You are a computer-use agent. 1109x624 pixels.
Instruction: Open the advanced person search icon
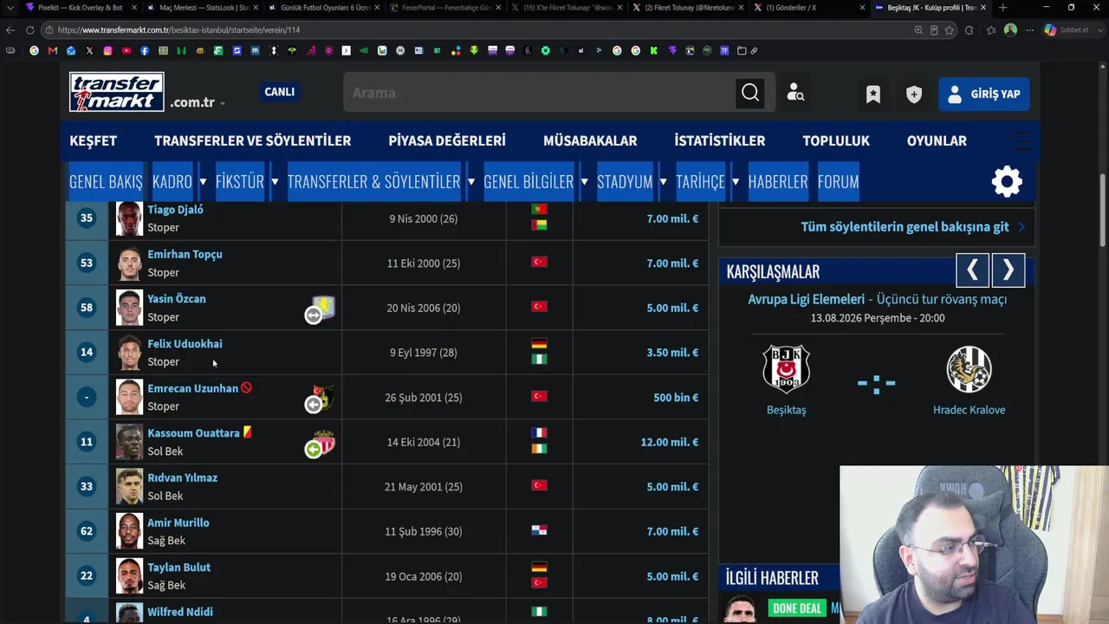(x=795, y=93)
